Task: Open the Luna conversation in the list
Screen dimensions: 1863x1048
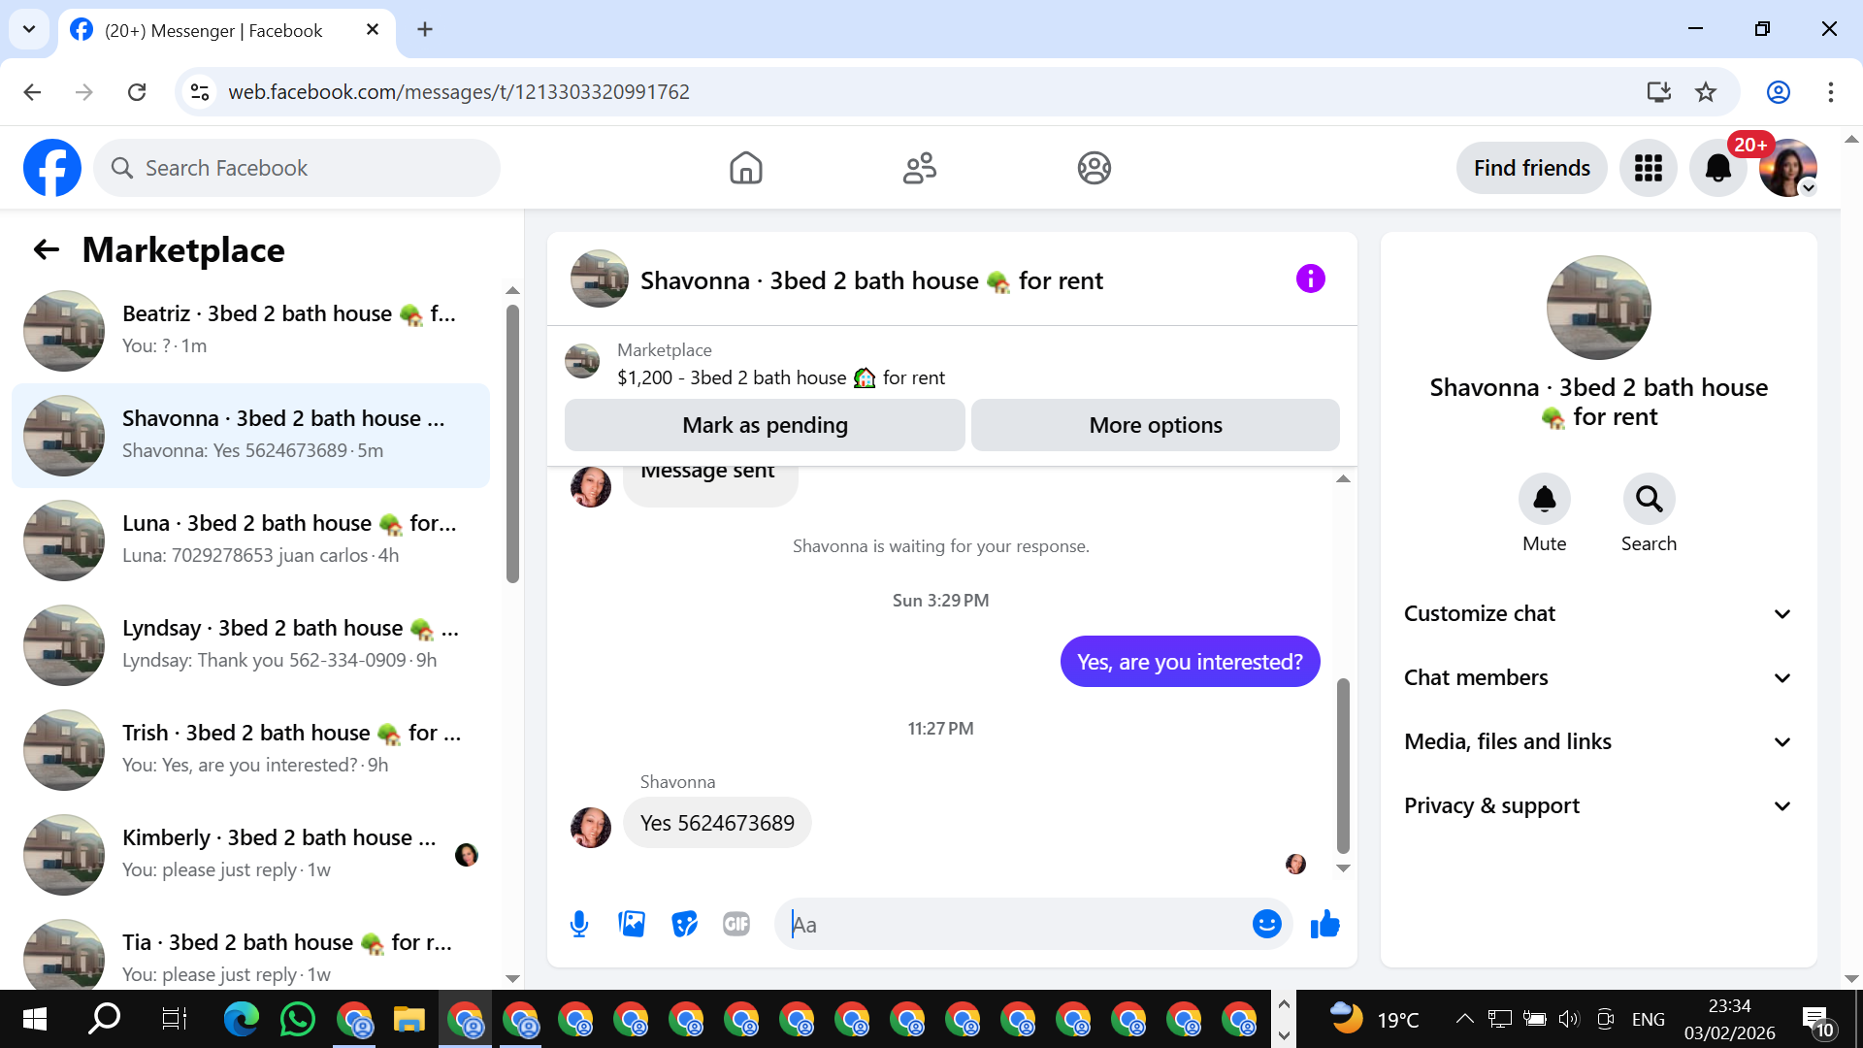Action: click(x=252, y=540)
